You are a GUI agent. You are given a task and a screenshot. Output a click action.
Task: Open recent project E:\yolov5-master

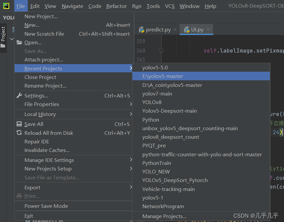(201, 76)
